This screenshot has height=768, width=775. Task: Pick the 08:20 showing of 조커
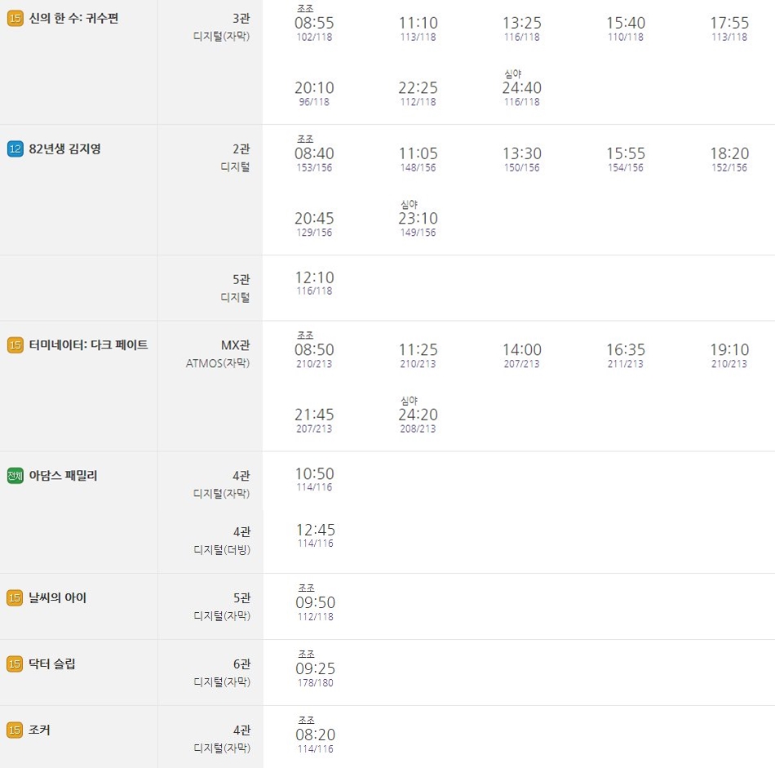tap(316, 735)
